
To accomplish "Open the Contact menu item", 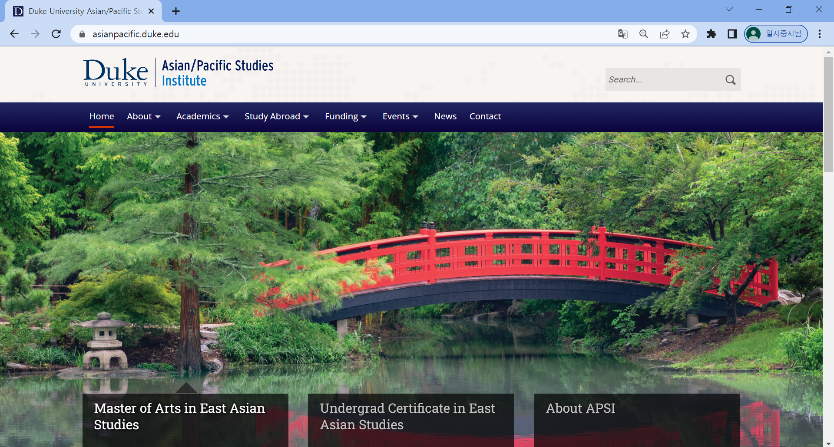I will click(485, 116).
